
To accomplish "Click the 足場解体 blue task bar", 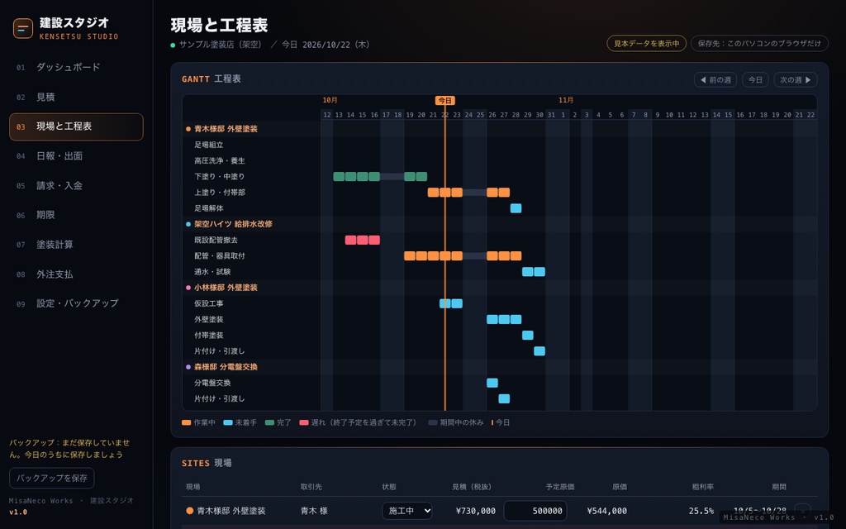I will (x=516, y=208).
